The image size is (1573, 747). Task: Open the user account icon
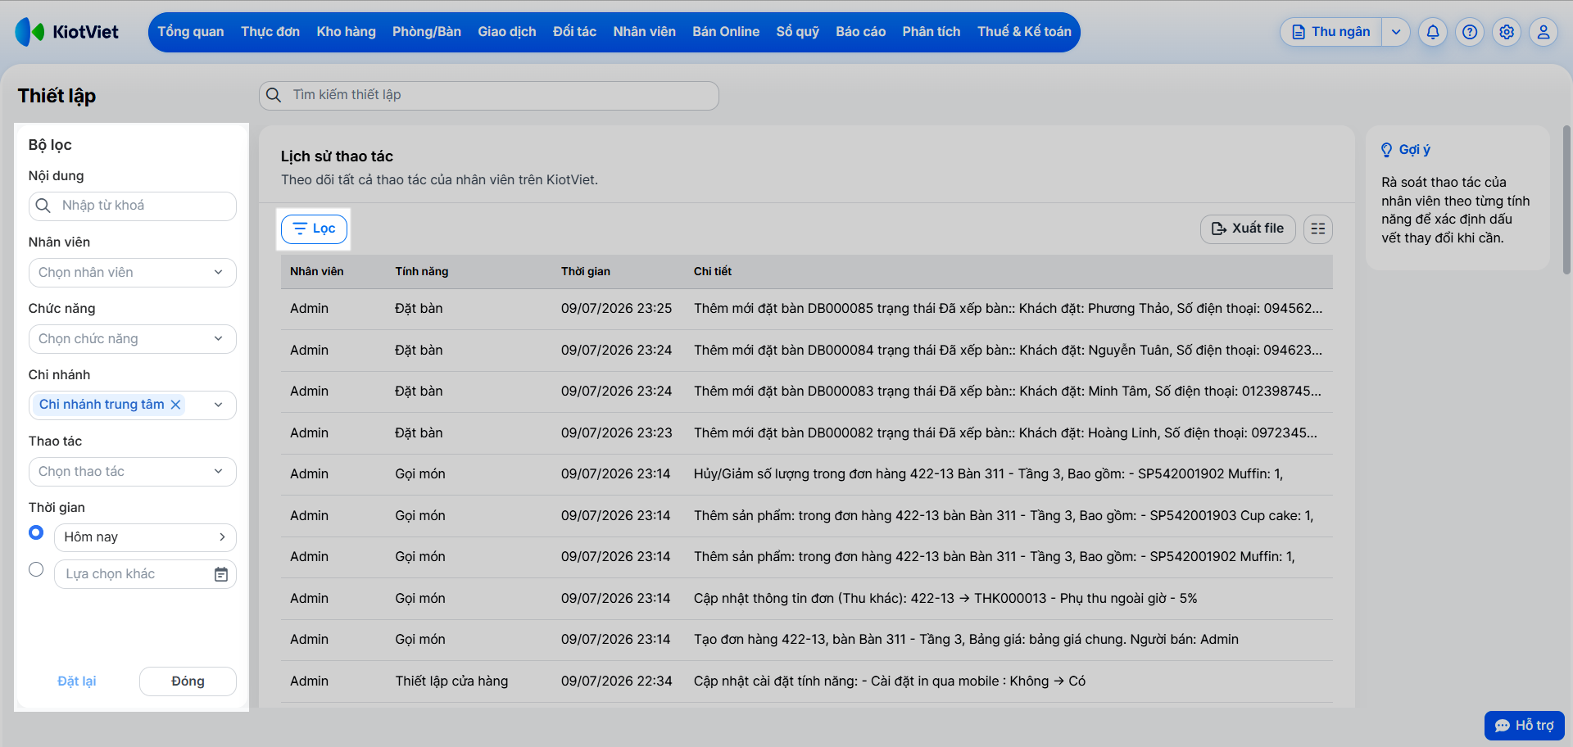pos(1544,32)
